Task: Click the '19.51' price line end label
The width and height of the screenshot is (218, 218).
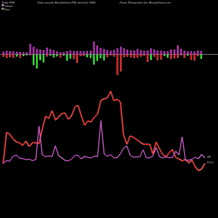Action: tap(210, 163)
